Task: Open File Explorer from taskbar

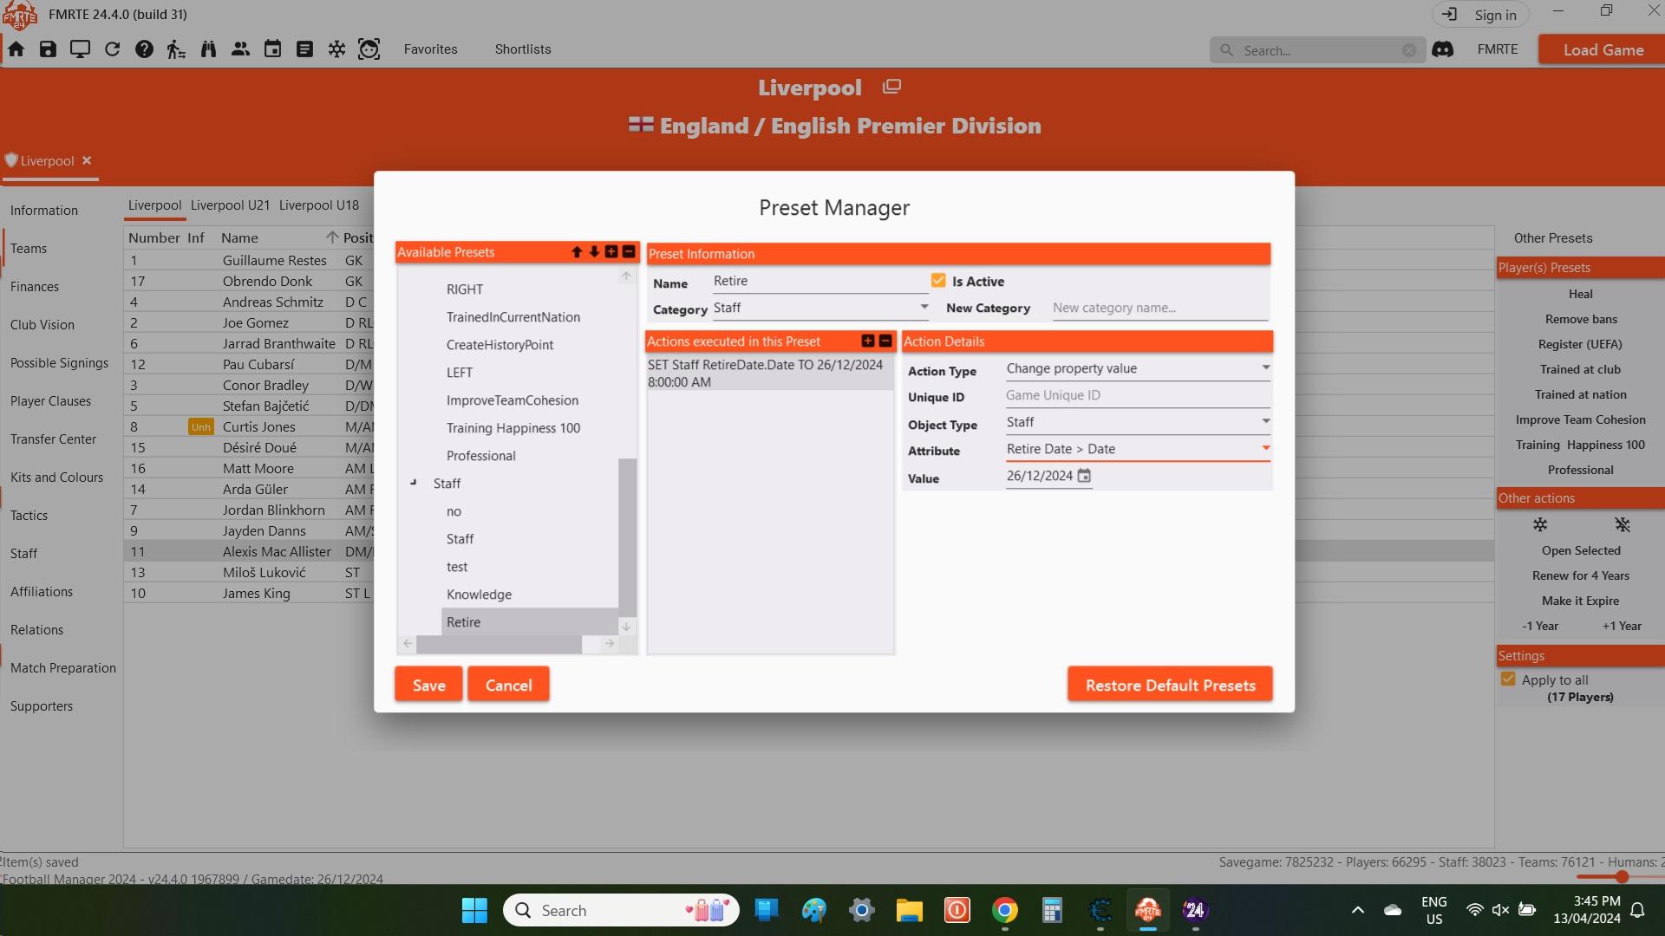Action: pyautogui.click(x=909, y=910)
